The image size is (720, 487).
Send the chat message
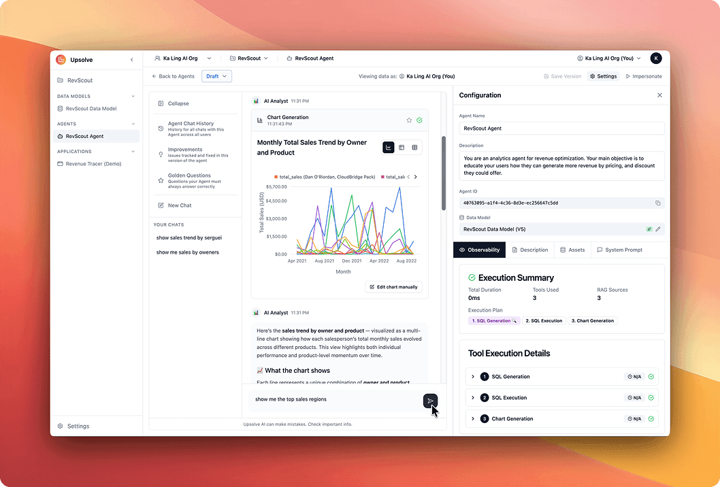[430, 401]
